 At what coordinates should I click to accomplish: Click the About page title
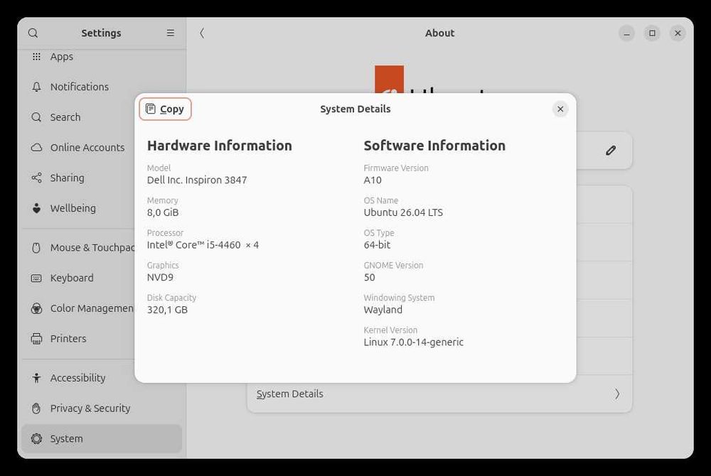pyautogui.click(x=439, y=33)
